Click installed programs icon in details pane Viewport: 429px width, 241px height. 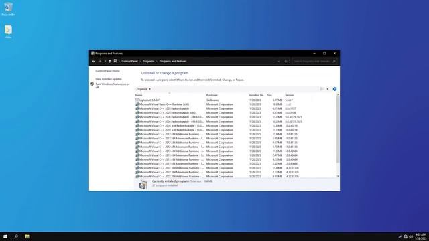click(143, 185)
